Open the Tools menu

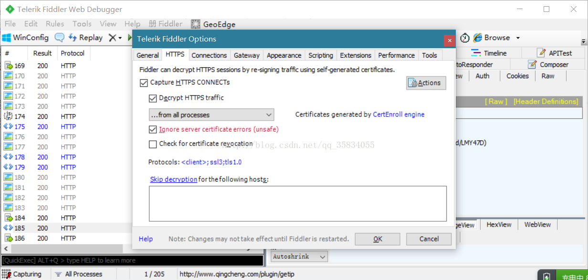coord(82,24)
